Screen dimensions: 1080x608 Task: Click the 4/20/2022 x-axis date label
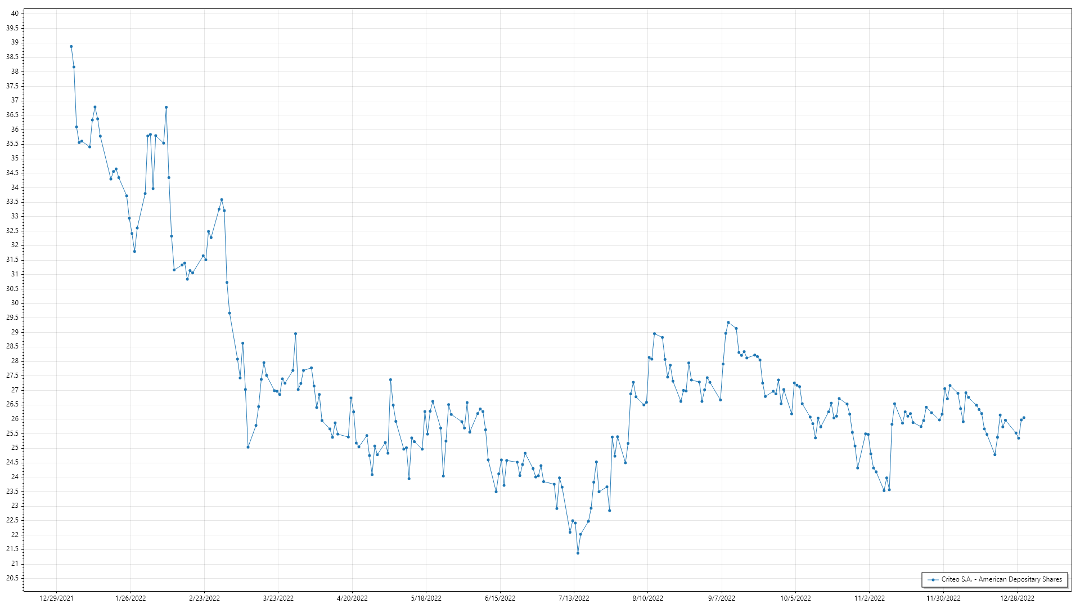352,598
